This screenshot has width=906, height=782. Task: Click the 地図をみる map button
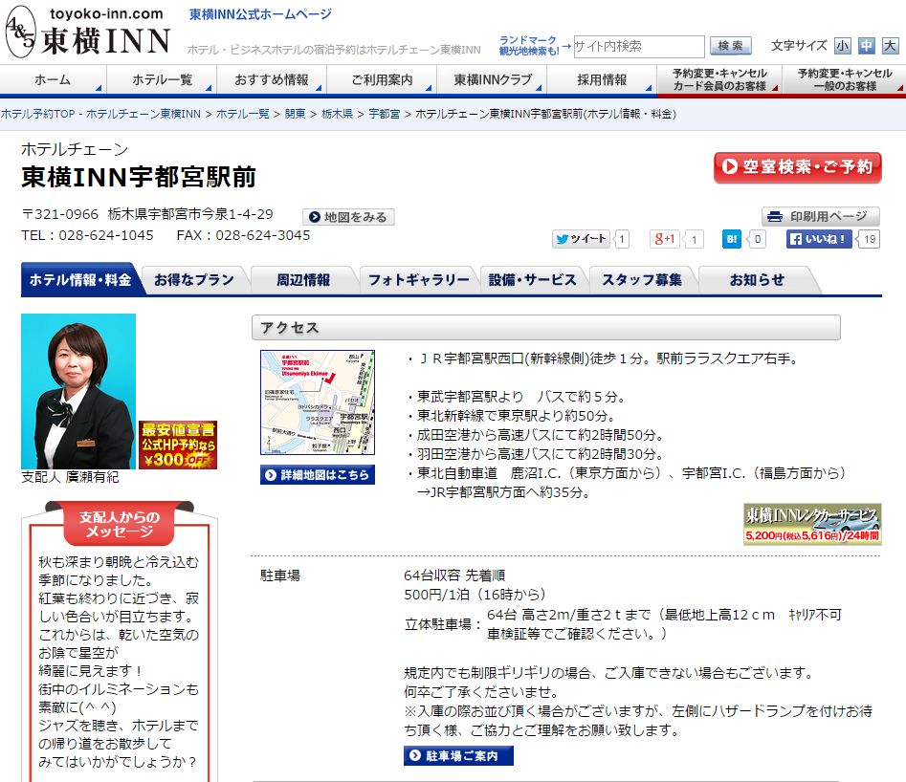pos(348,217)
